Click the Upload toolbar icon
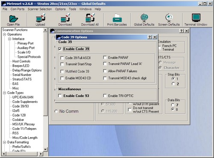This screenshot has width=214, height=158. pyautogui.click(x=40, y=18)
